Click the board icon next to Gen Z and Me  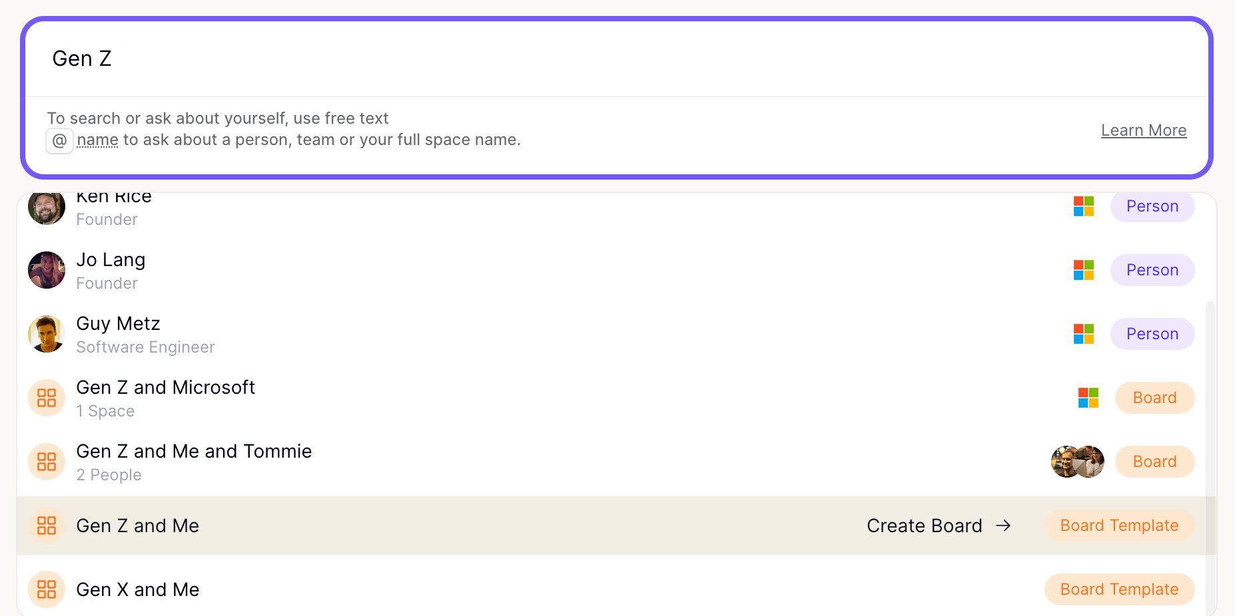point(47,526)
